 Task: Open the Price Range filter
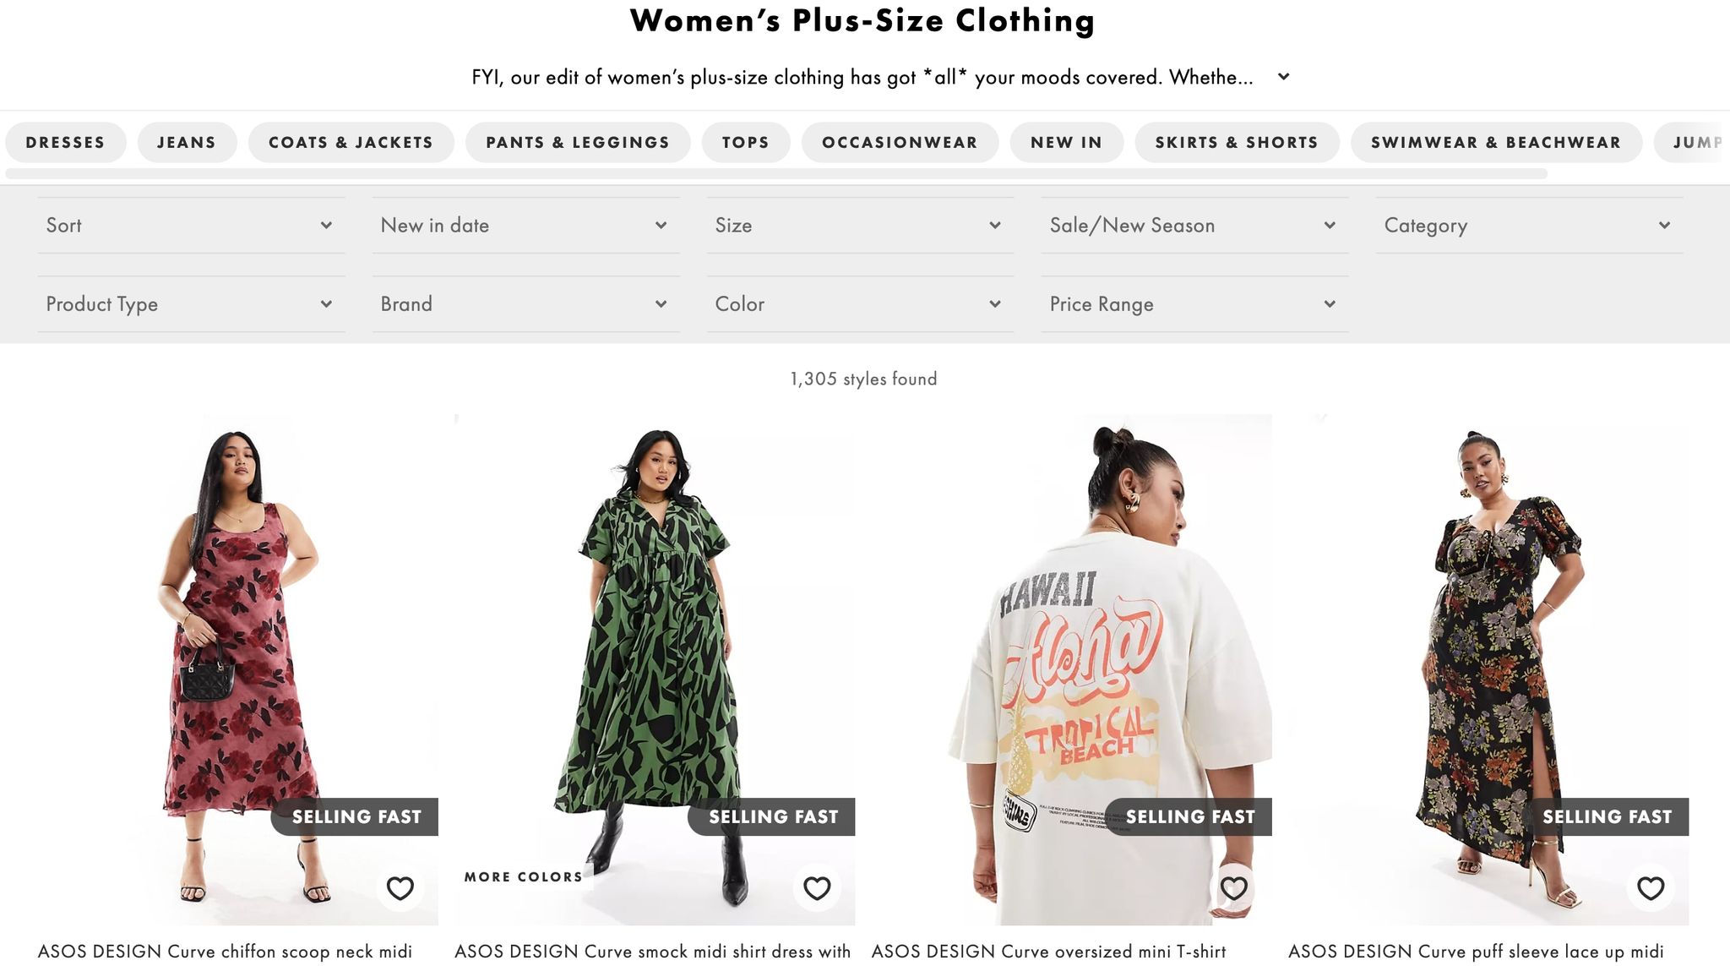click(x=1194, y=304)
